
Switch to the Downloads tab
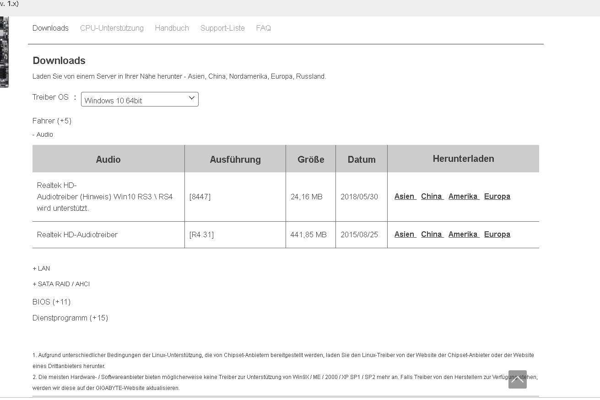50,28
